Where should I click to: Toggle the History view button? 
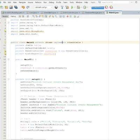pyautogui.click(x=13, y=16)
